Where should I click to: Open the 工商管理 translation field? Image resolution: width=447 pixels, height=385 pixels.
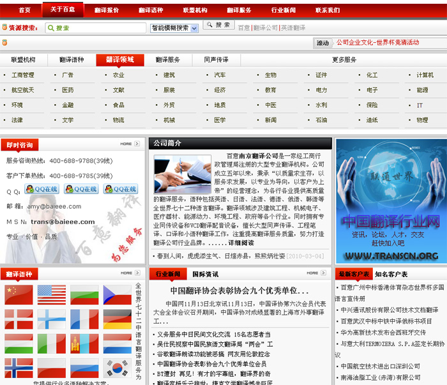(22, 75)
